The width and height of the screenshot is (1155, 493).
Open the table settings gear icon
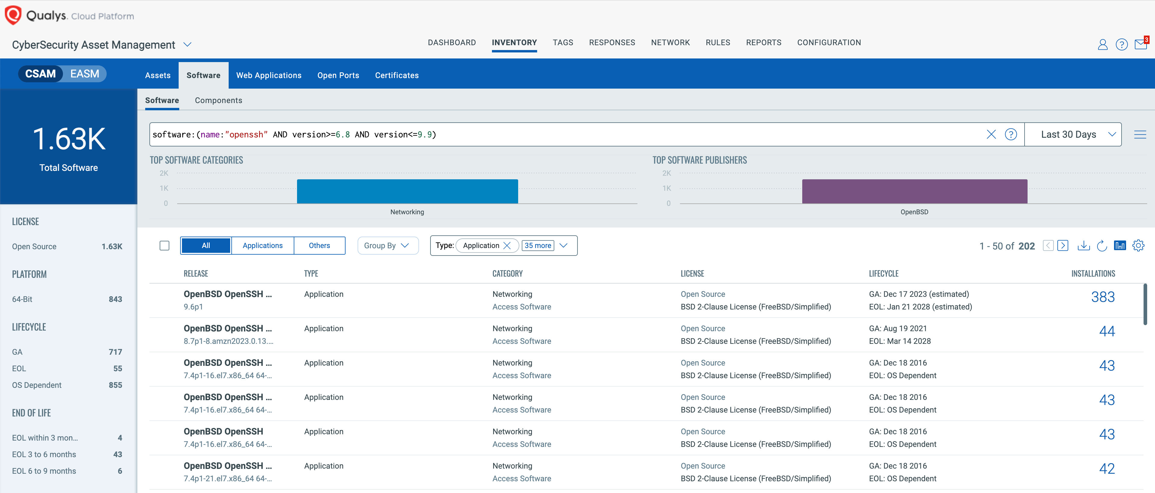click(1138, 245)
